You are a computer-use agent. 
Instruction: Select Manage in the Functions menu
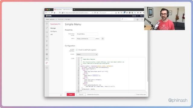click(53, 28)
